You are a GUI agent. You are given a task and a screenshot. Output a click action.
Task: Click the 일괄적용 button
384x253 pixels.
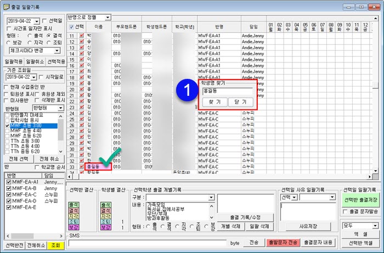pyautogui.click(x=14, y=61)
